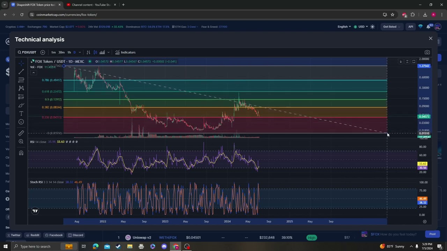447x251 pixels.
Task: Select the Text annotation tool
Action: point(21,113)
